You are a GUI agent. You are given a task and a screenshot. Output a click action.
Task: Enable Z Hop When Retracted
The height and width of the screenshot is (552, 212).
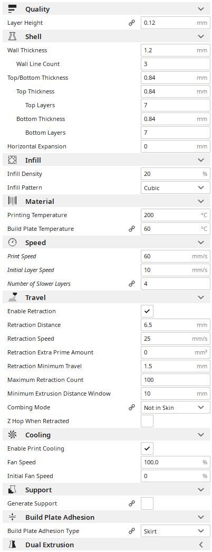(147, 421)
